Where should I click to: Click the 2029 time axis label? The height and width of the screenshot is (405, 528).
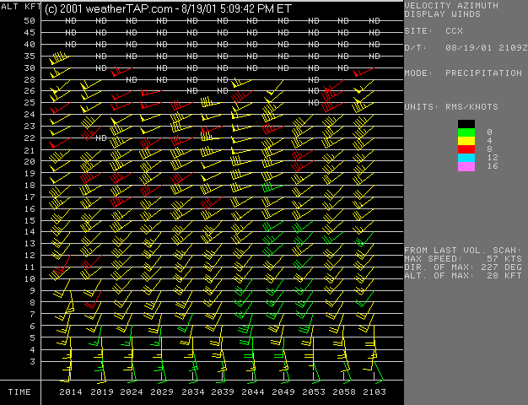click(x=162, y=392)
